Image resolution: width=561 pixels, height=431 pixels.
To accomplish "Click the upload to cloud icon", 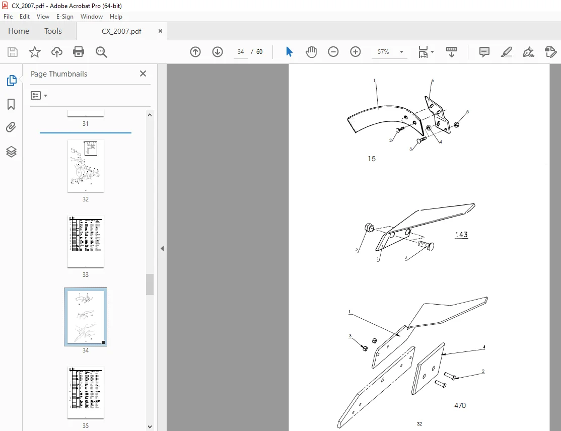I will [x=56, y=52].
